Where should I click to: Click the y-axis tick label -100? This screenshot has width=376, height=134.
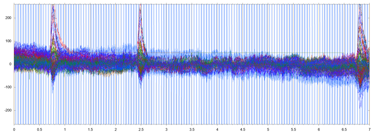[x=8, y=87]
